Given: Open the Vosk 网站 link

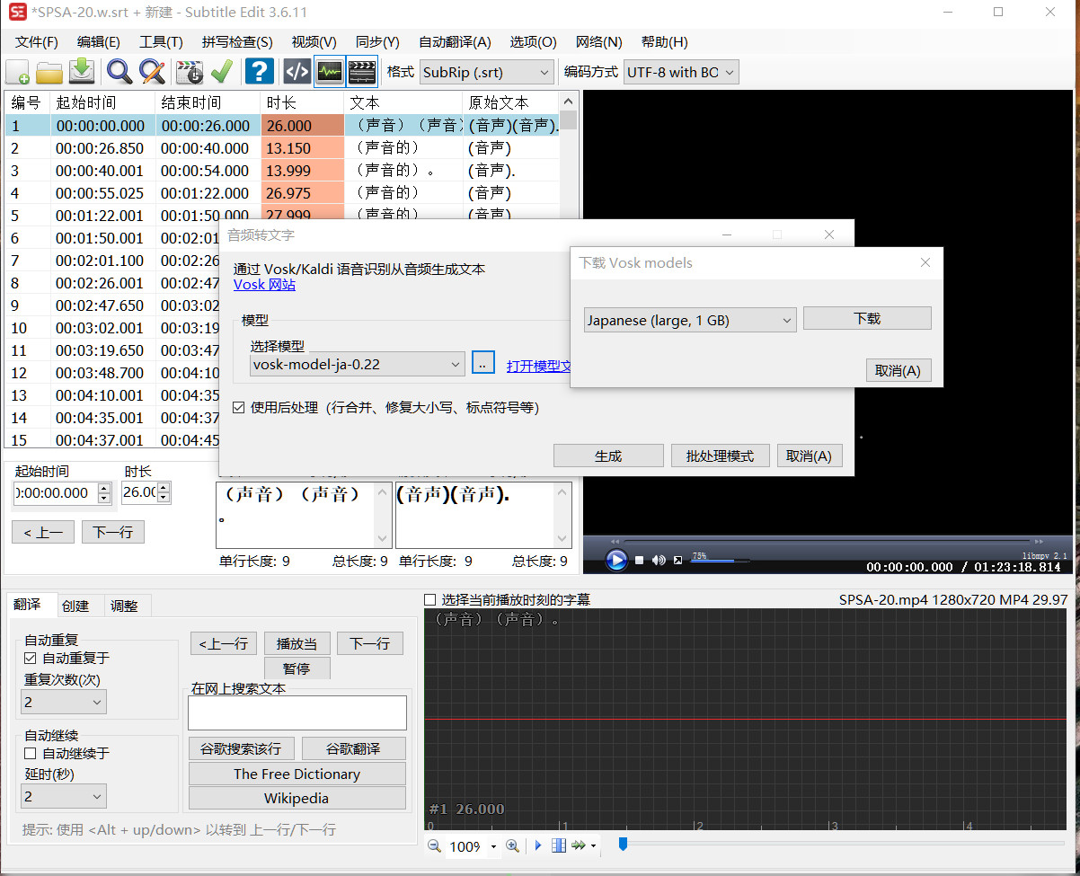Looking at the screenshot, I should point(264,285).
